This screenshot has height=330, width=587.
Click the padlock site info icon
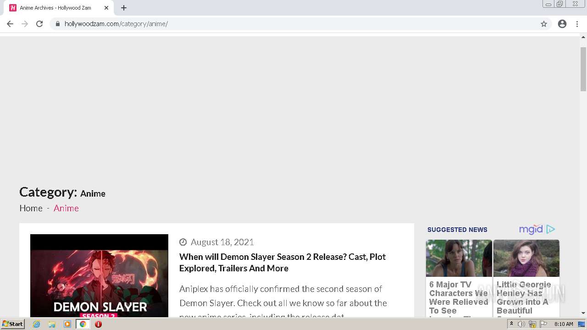point(58,24)
